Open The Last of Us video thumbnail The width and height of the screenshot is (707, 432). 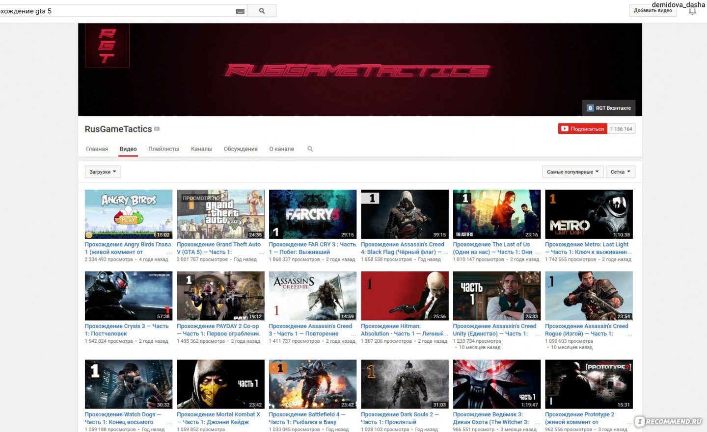coord(497,214)
